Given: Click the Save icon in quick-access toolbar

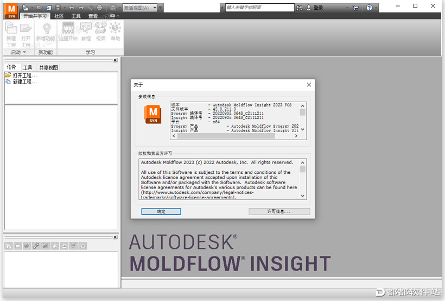Looking at the screenshot, I should [x=58, y=8].
